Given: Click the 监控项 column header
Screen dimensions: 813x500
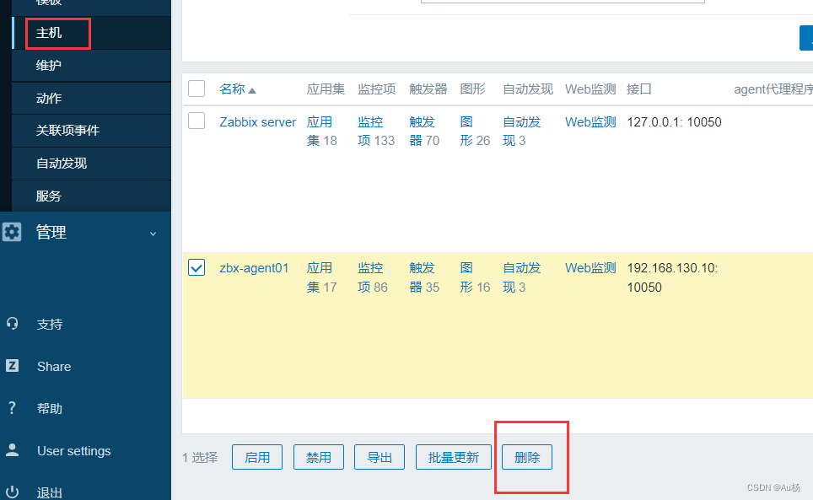Looking at the screenshot, I should (376, 89).
